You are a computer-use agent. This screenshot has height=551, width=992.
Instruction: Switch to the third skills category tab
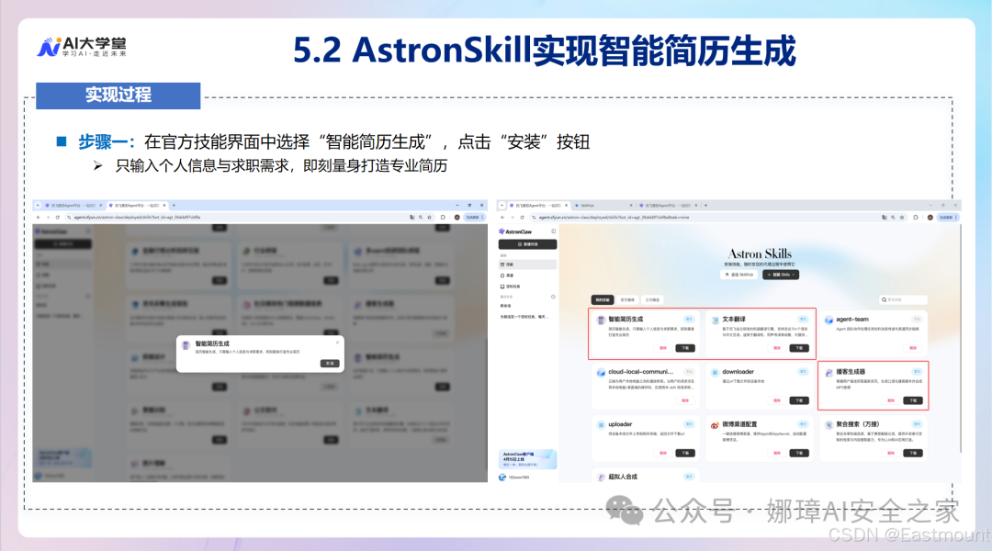[x=652, y=300]
